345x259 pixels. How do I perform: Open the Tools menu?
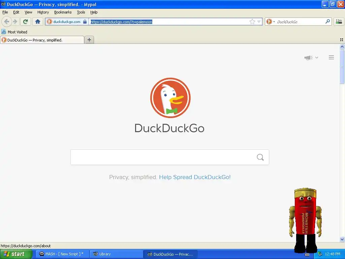81,12
